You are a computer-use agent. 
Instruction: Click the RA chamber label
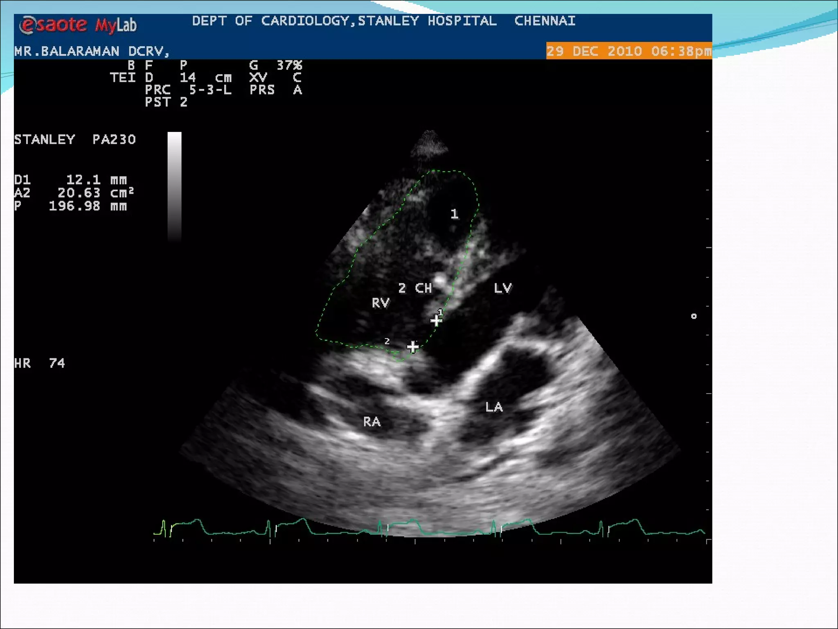(372, 422)
